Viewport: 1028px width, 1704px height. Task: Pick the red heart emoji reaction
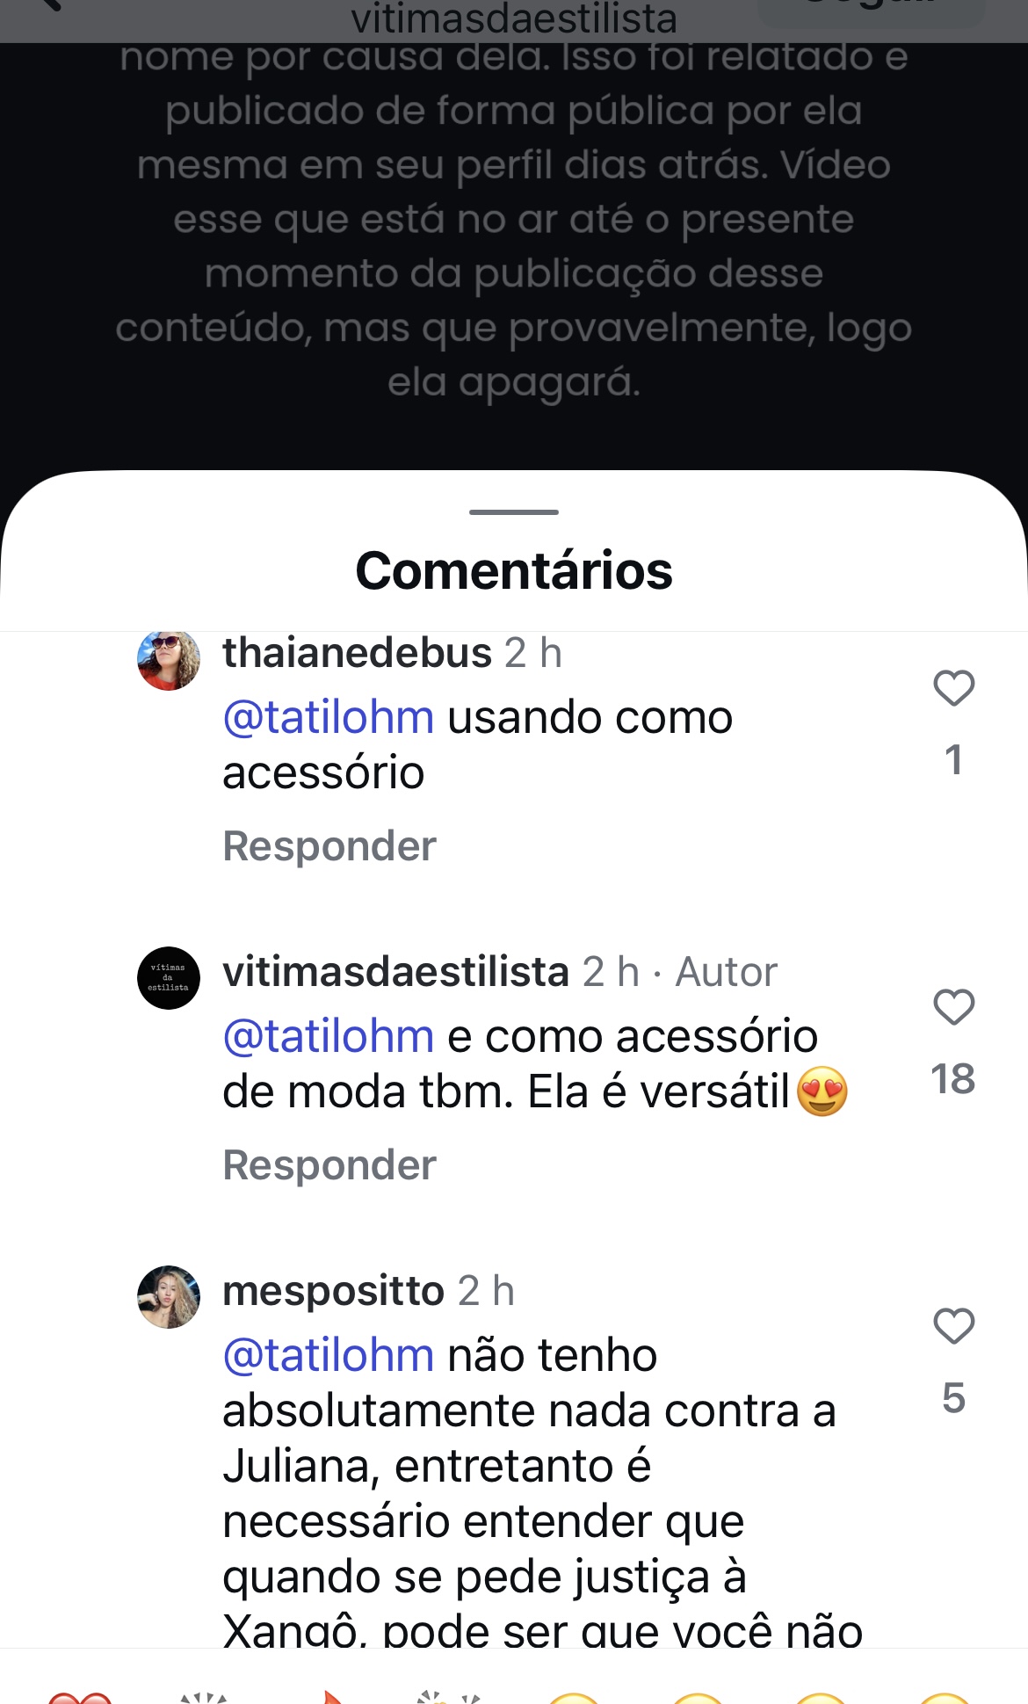[x=79, y=1696]
